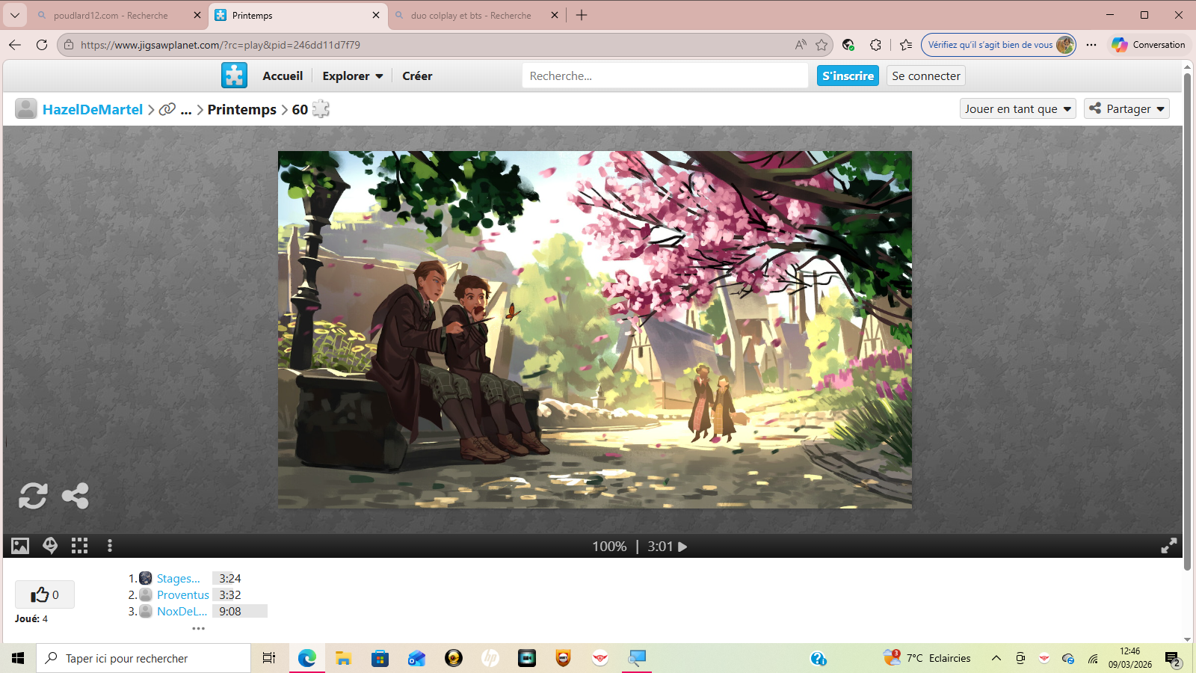Click the read aloud icon in address bar
The width and height of the screenshot is (1196, 673).
(x=801, y=45)
